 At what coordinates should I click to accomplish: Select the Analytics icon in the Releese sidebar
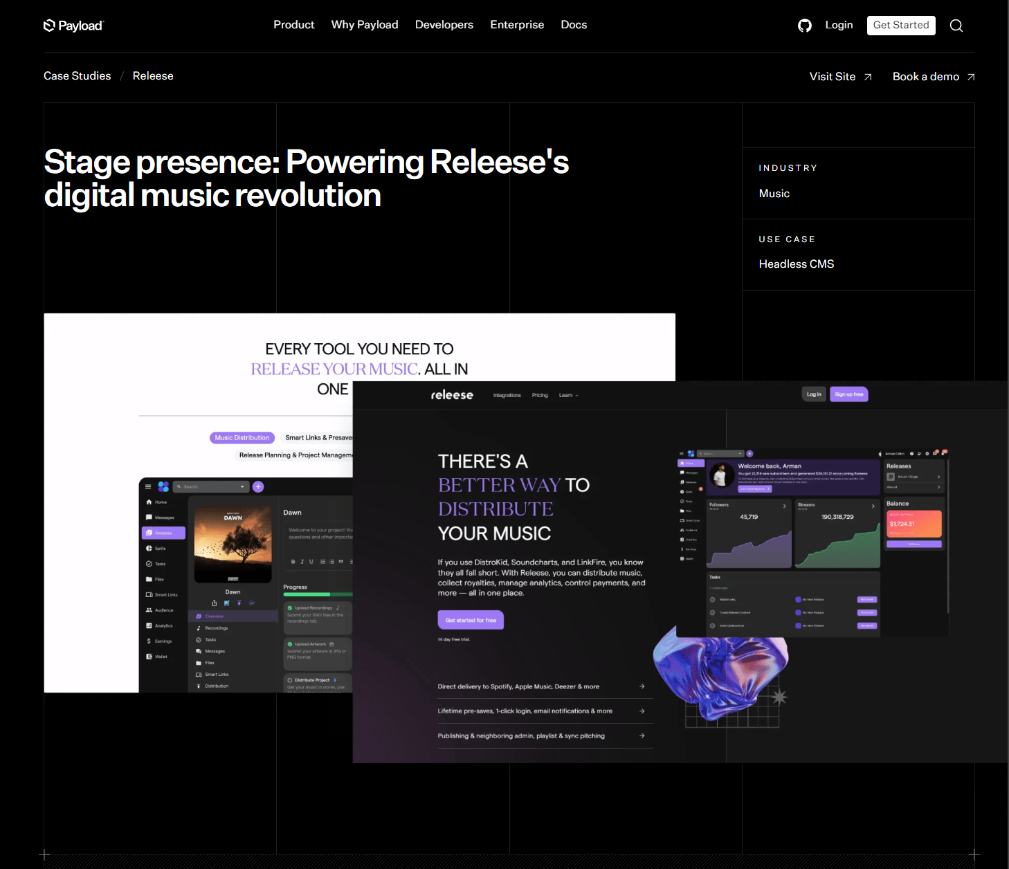(149, 625)
